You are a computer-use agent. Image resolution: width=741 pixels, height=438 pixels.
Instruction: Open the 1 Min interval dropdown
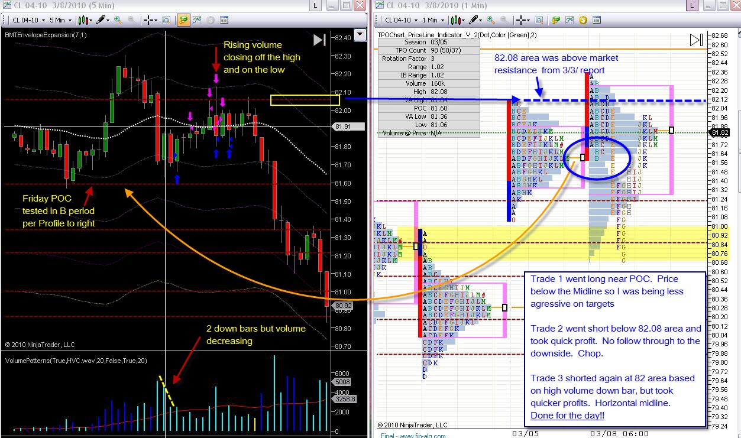coord(433,20)
